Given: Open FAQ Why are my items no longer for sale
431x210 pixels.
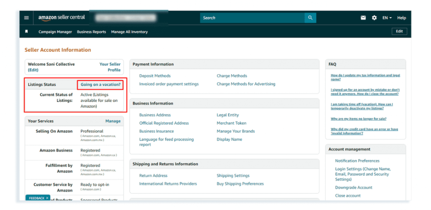Looking at the screenshot, I should pyautogui.click(x=359, y=119).
